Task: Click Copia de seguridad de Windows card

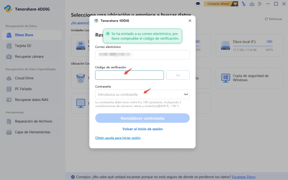Action: click(x=249, y=78)
